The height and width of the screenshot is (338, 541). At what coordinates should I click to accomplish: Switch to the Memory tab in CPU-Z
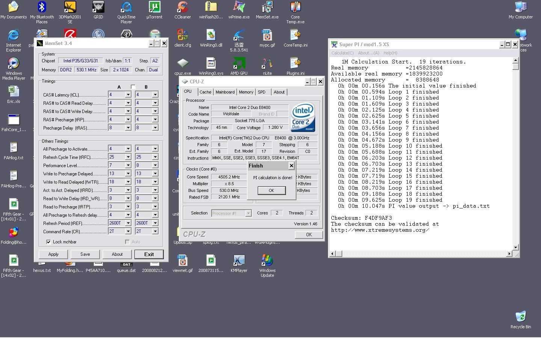[246, 92]
